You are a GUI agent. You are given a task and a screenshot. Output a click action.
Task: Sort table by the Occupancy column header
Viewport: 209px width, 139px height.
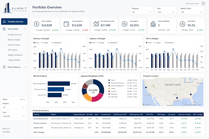tap(172, 114)
